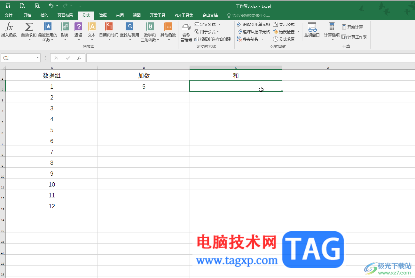Viewport: 415px width, 278px height.
Task: Expand the Use in Formula (用于公式) dropdown
Action: click(x=218, y=32)
